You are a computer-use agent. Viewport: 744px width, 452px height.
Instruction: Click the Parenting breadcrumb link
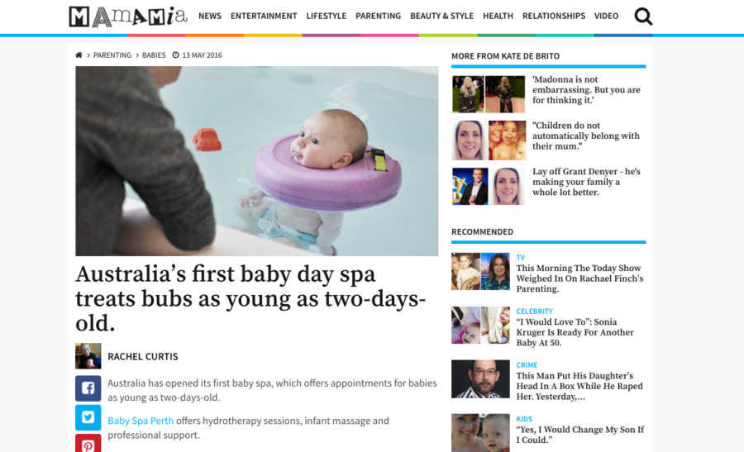point(112,55)
